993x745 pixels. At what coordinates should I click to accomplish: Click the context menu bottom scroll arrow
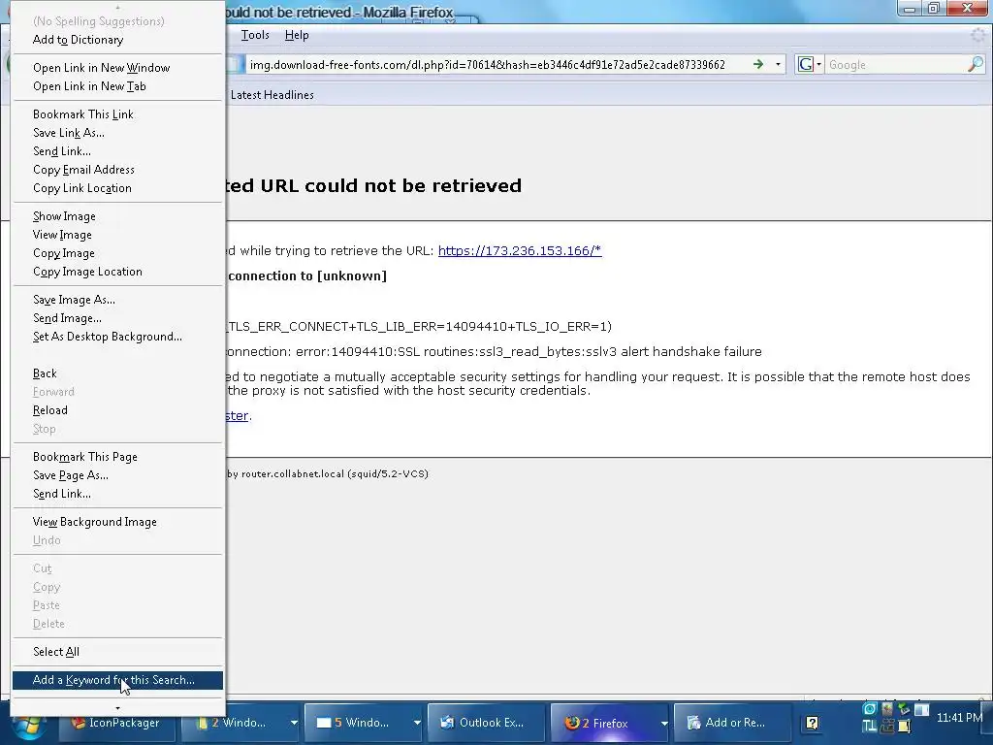tap(117, 708)
